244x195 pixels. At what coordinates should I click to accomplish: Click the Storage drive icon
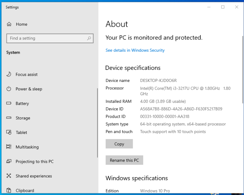(x=9, y=118)
